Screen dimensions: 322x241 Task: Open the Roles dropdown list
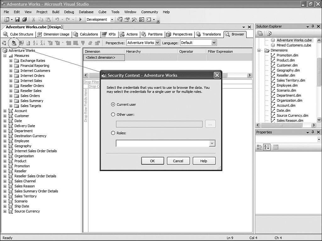[x=212, y=143]
